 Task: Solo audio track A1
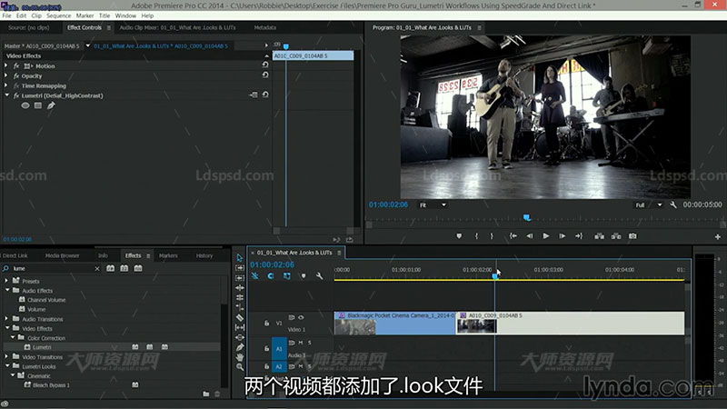(x=310, y=343)
